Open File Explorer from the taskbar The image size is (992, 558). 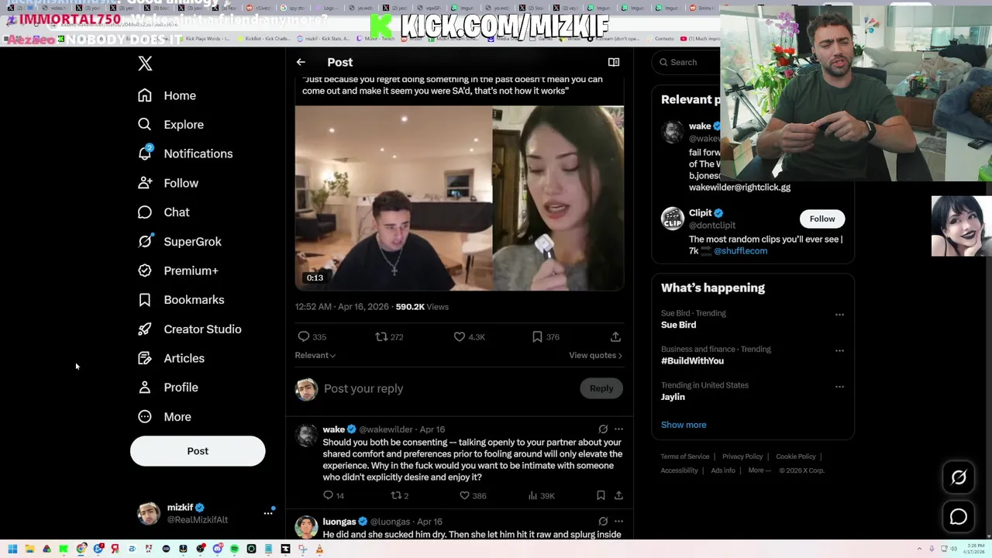[x=29, y=549]
